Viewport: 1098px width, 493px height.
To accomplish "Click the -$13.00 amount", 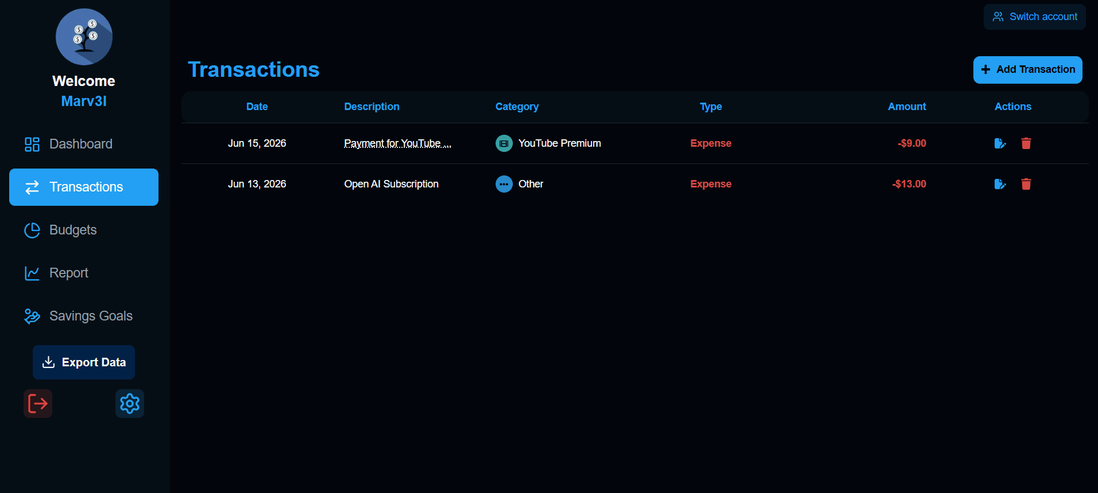I will (x=909, y=184).
